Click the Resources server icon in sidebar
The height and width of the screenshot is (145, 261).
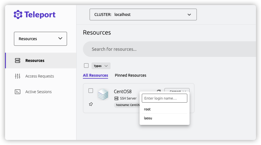pyautogui.click(x=18, y=61)
